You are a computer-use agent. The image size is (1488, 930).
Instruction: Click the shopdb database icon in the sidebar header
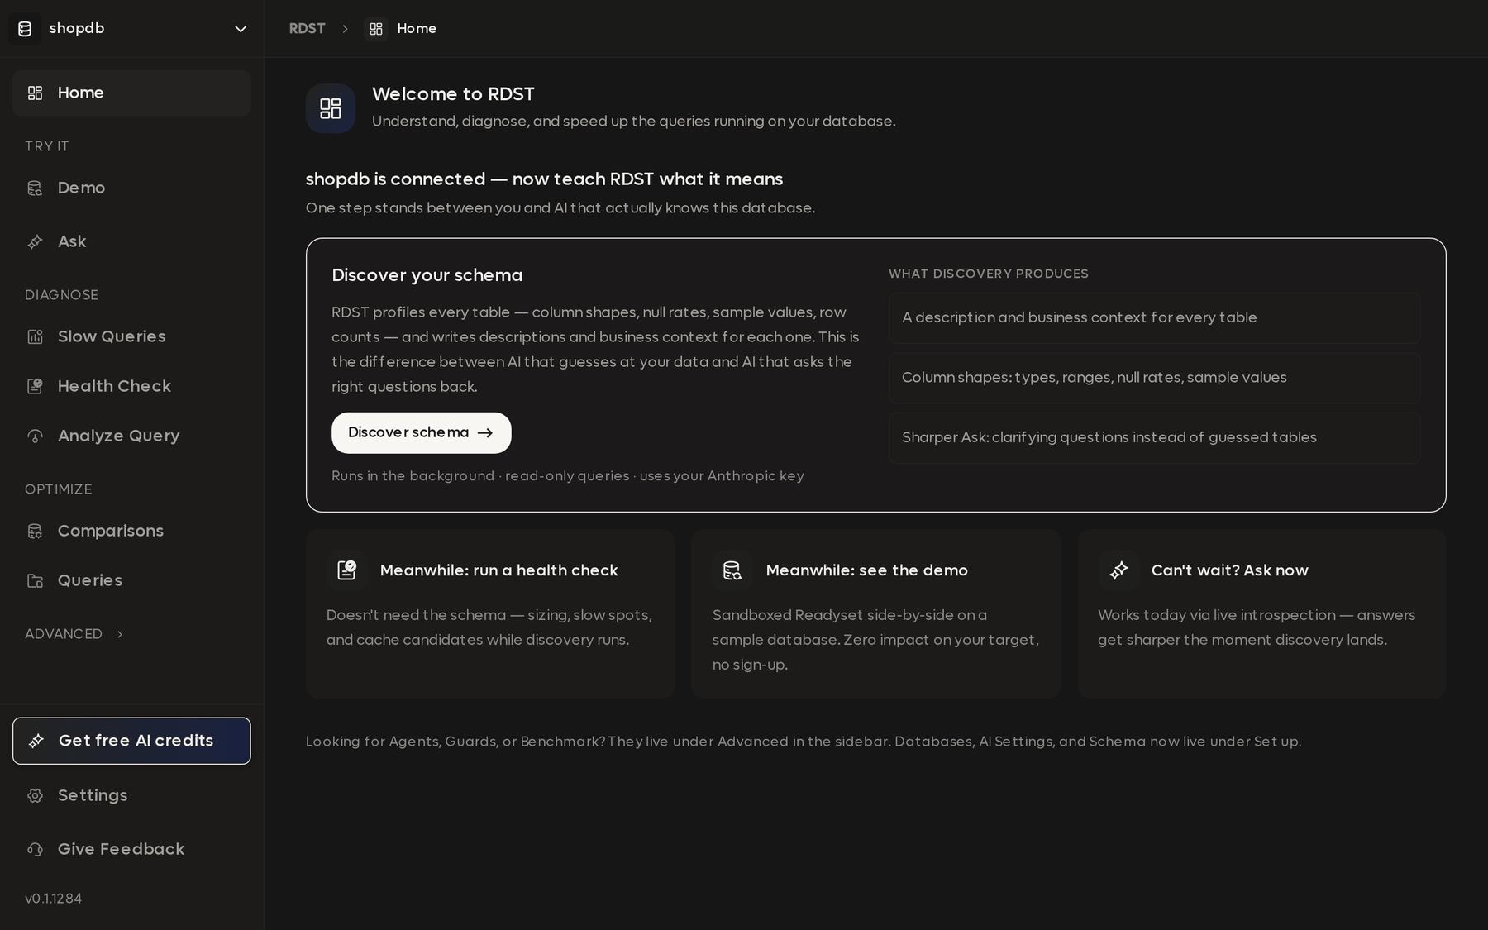25,29
